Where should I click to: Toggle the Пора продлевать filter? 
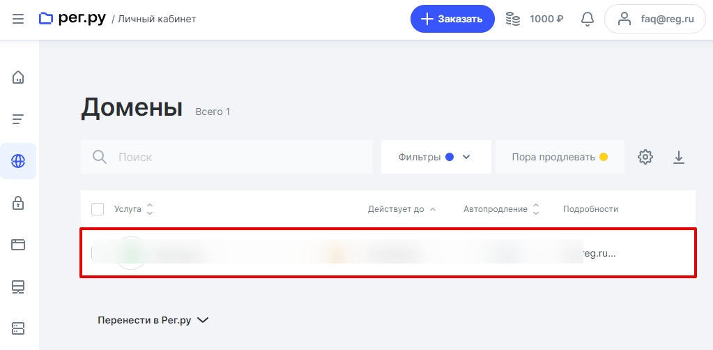click(560, 157)
